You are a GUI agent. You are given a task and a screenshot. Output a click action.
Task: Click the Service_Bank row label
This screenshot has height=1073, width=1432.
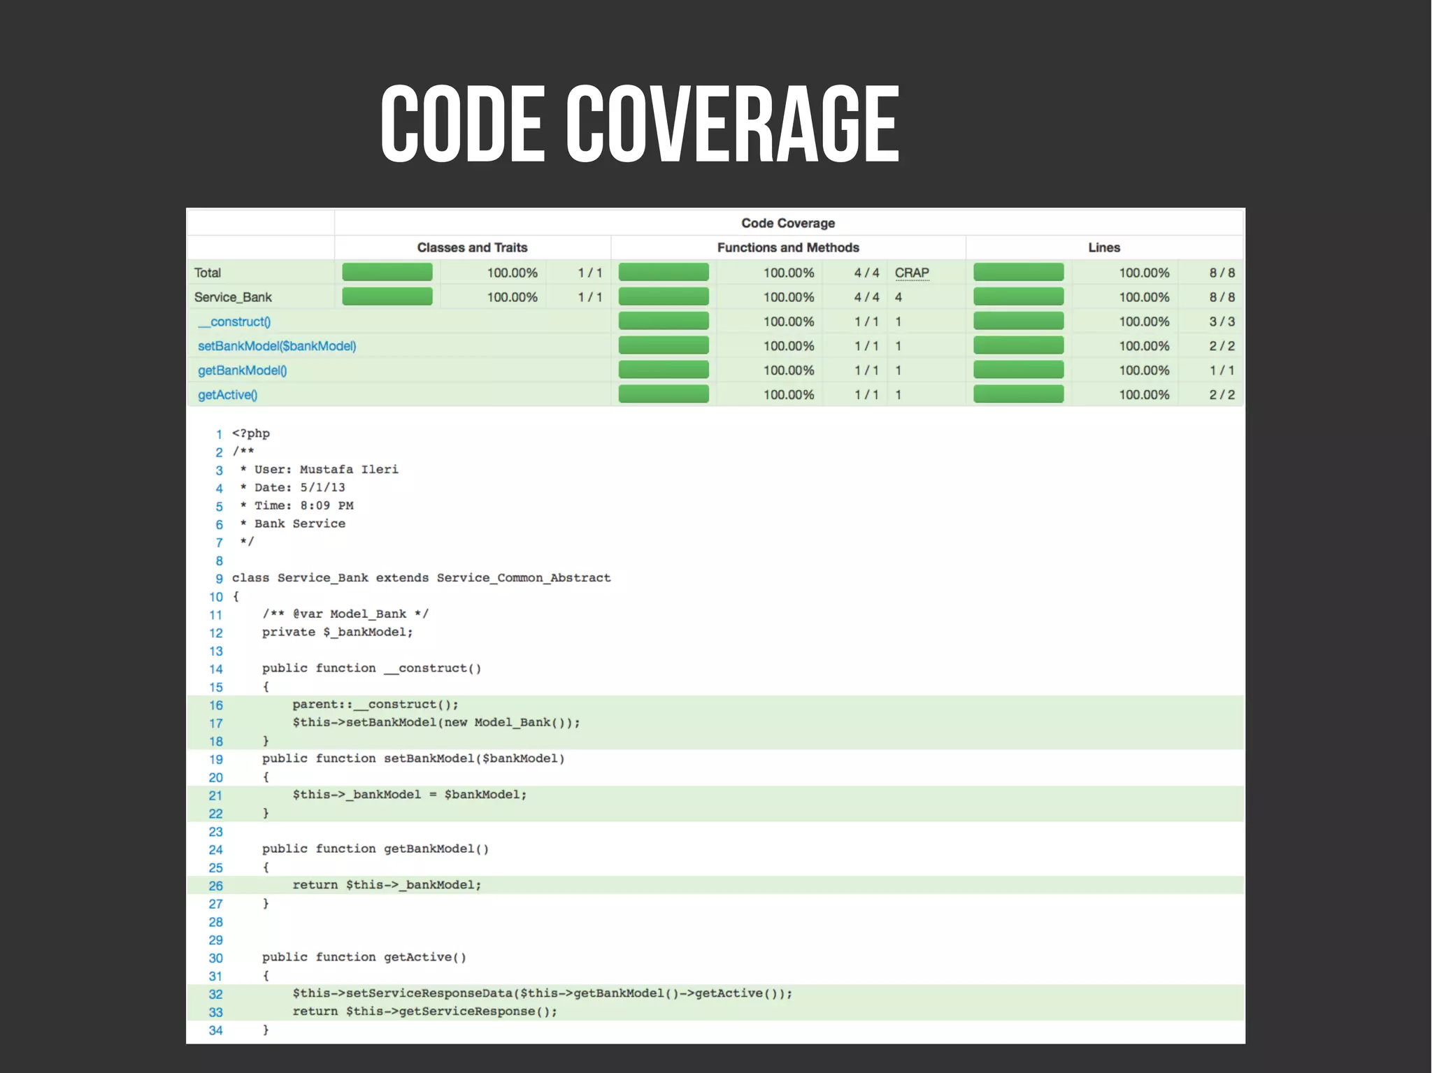pos(233,297)
